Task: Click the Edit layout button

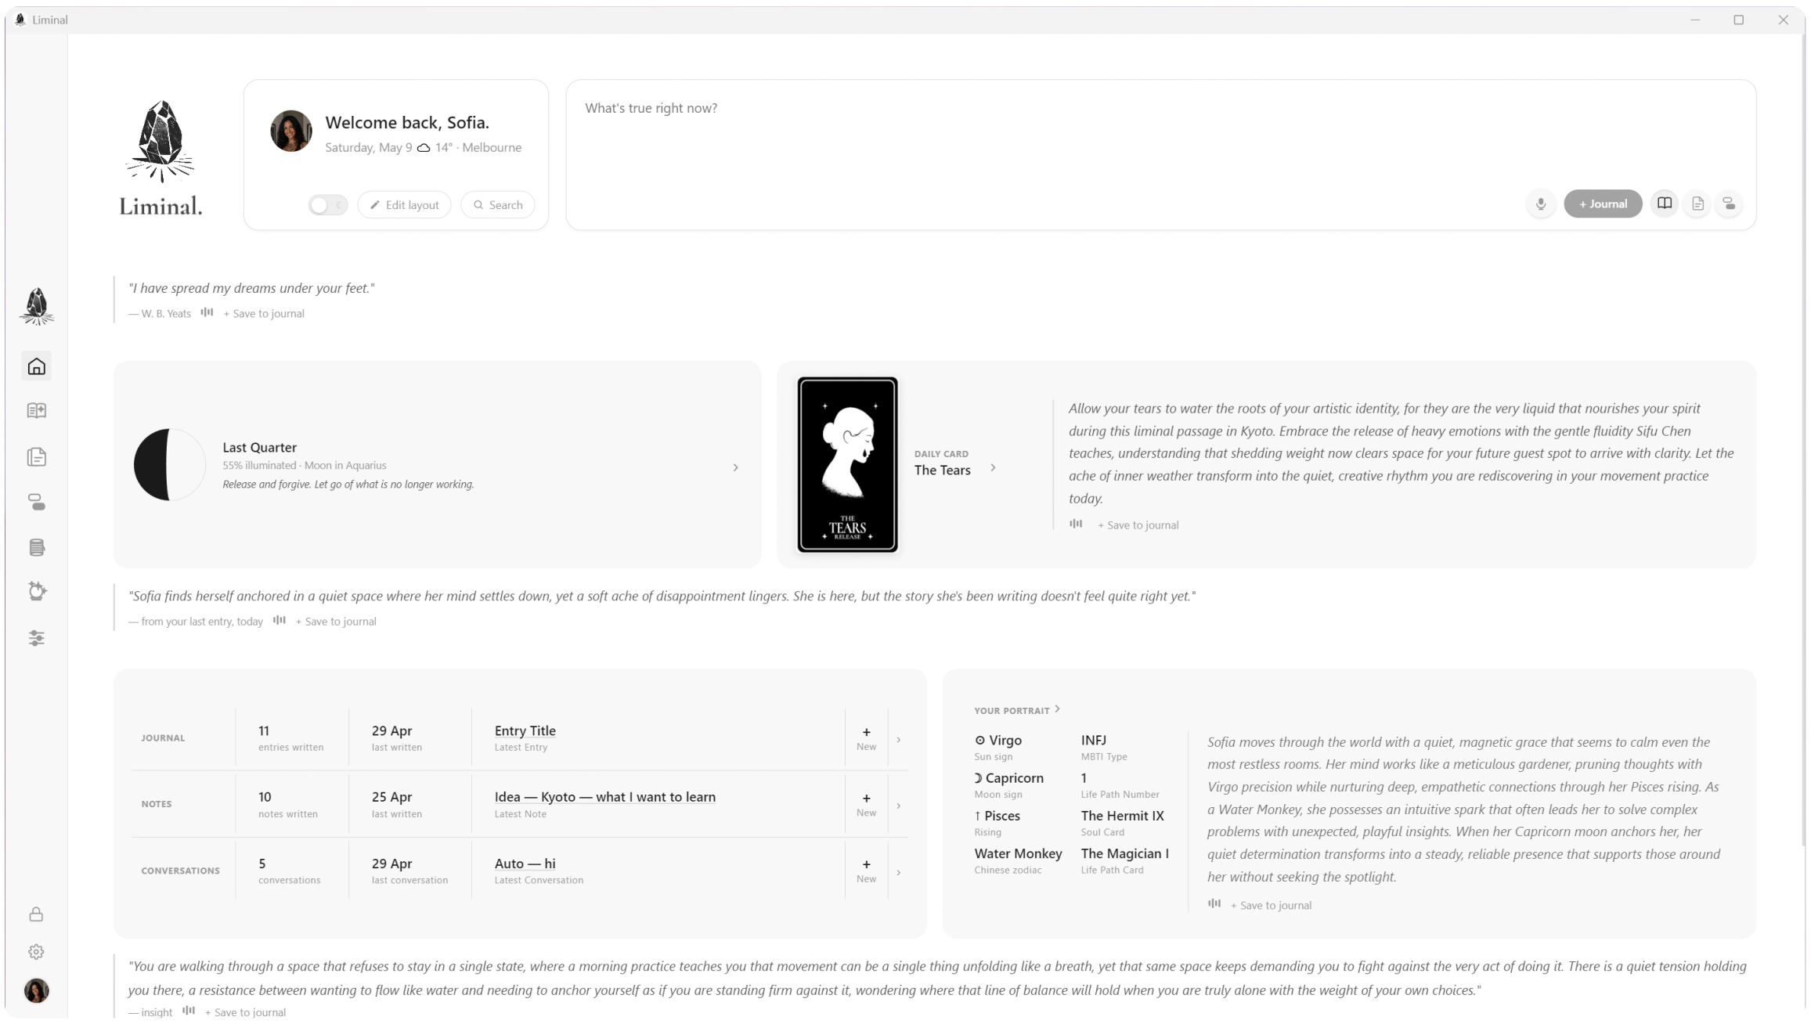Action: [405, 205]
